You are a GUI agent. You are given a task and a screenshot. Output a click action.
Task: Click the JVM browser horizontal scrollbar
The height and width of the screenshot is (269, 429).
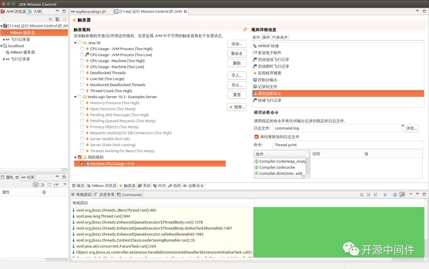34,170
